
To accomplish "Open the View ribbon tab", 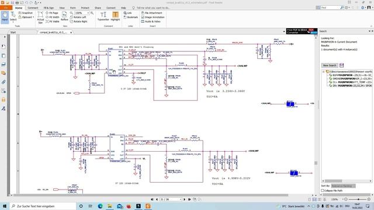I will click(x=62, y=8).
